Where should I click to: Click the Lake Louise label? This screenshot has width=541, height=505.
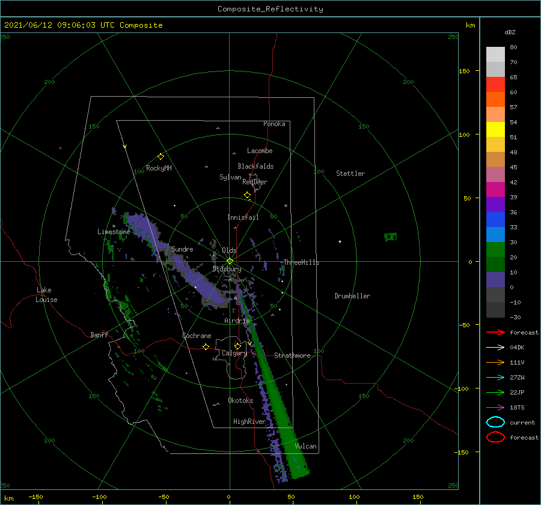point(46,295)
